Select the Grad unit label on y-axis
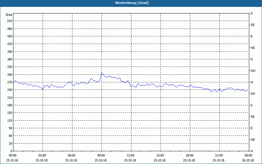262x164 pixels. pyautogui.click(x=9, y=15)
